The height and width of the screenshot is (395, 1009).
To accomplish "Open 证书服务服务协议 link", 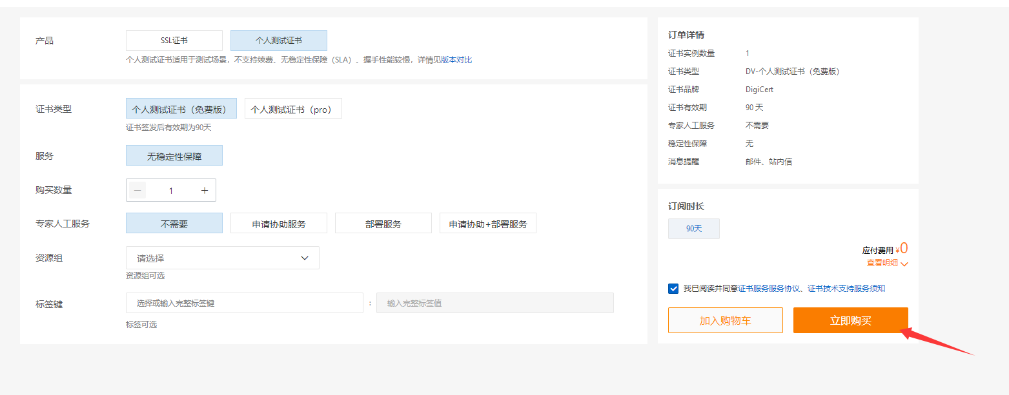I will click(x=769, y=289).
